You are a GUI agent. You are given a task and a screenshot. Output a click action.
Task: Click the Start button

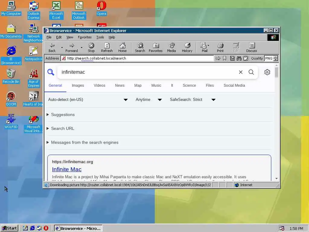click(x=9, y=228)
